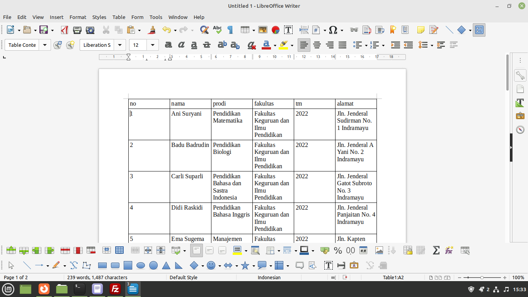This screenshot has height=297, width=528.
Task: Toggle Center Horizontally alignment
Action: pos(317,45)
